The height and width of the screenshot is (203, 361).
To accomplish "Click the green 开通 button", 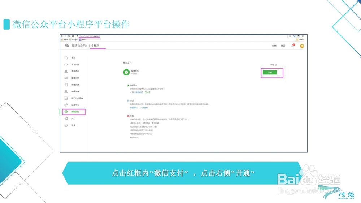I will [x=270, y=72].
